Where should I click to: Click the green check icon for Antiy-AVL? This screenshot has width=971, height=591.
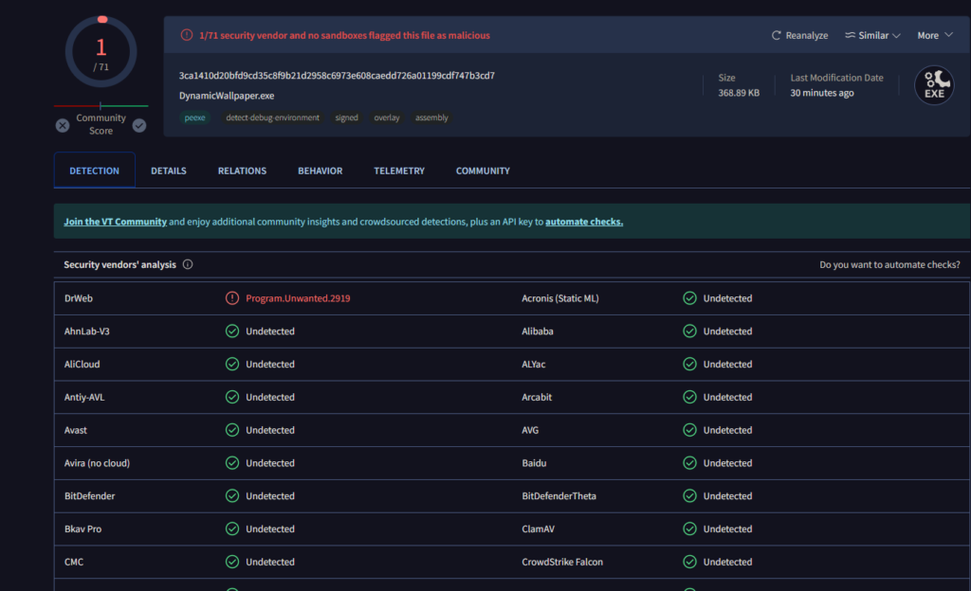(232, 397)
